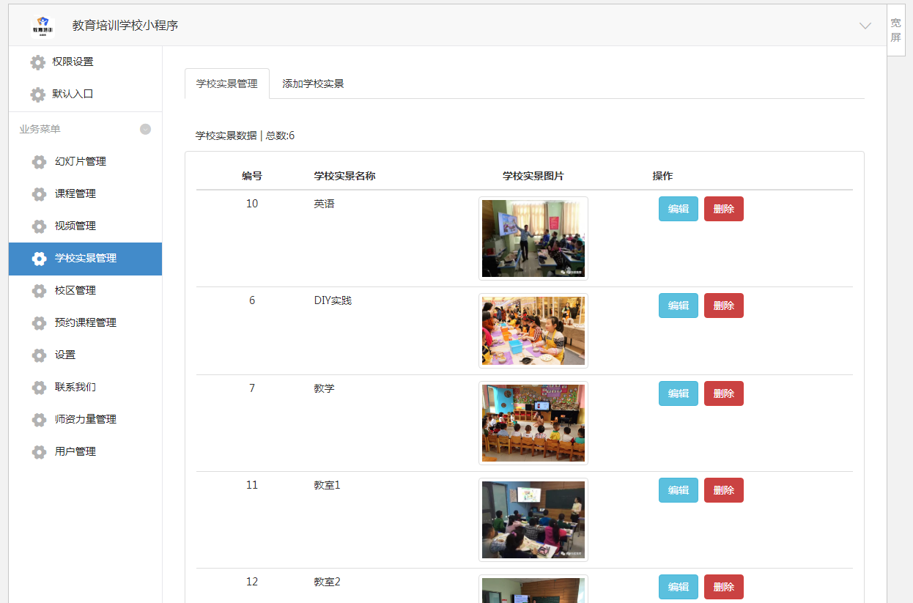Click 删除 for the 教学 row
The width and height of the screenshot is (913, 603).
(x=724, y=393)
